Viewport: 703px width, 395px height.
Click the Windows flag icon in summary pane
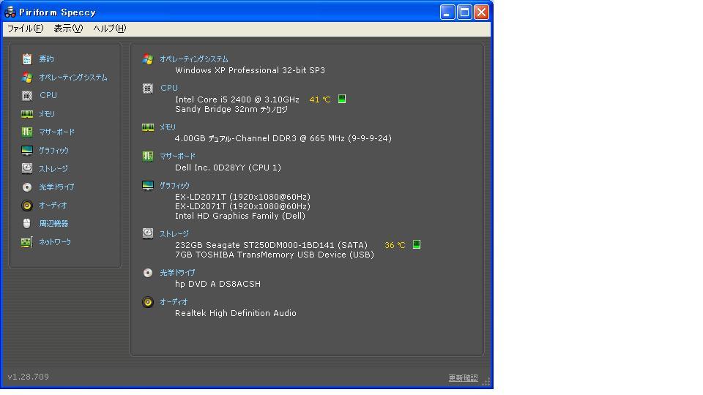pyautogui.click(x=147, y=59)
